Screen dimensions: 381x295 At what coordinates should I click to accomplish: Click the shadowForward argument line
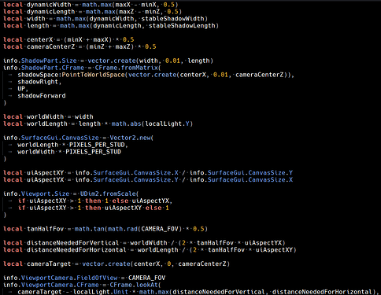click(x=42, y=96)
